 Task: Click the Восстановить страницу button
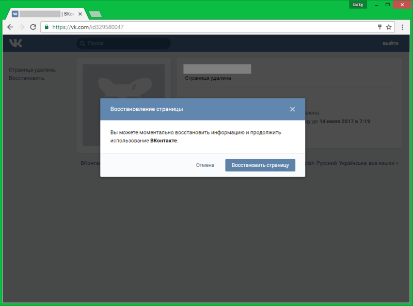(260, 165)
